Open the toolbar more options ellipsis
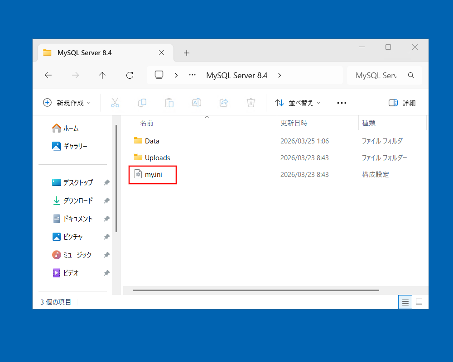Image resolution: width=453 pixels, height=362 pixels. point(342,103)
